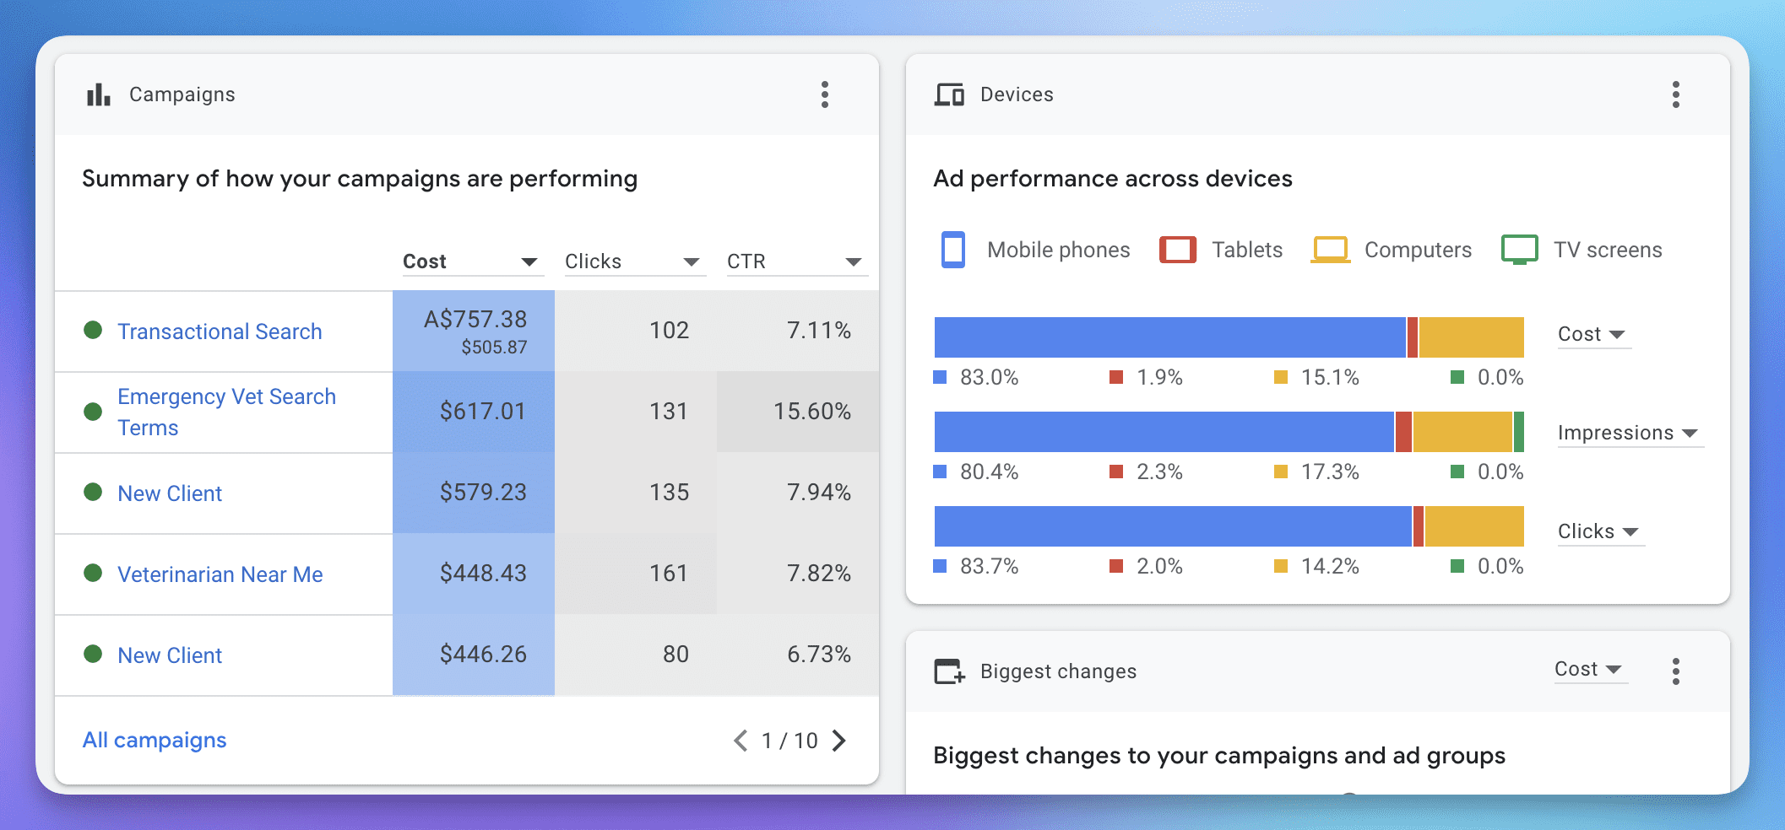Open the Biggest changes three-dot menu
Screen dimensions: 1785x830
pyautogui.click(x=1676, y=671)
